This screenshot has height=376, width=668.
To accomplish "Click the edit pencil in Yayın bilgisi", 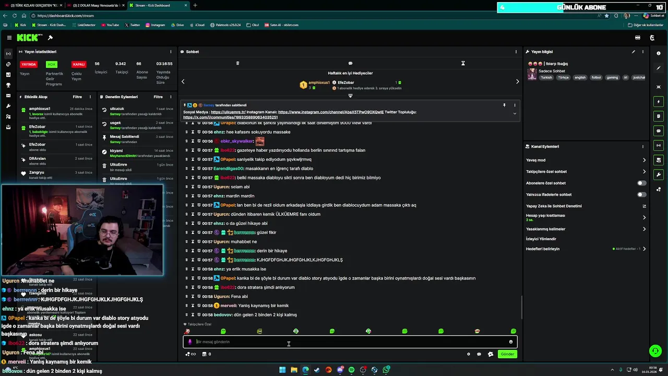I will coord(634,52).
